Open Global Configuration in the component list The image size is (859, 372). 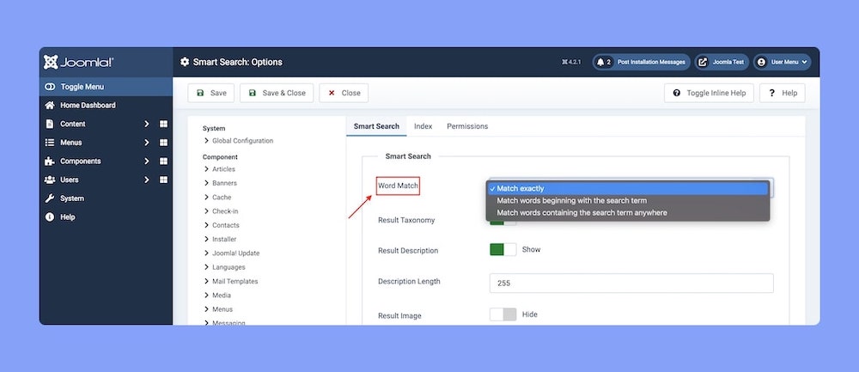click(242, 141)
